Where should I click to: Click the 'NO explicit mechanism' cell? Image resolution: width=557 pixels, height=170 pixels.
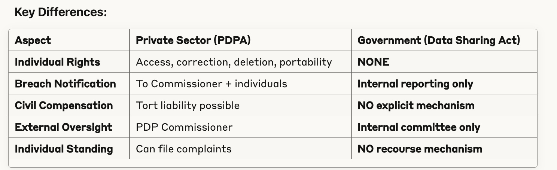[416, 106]
